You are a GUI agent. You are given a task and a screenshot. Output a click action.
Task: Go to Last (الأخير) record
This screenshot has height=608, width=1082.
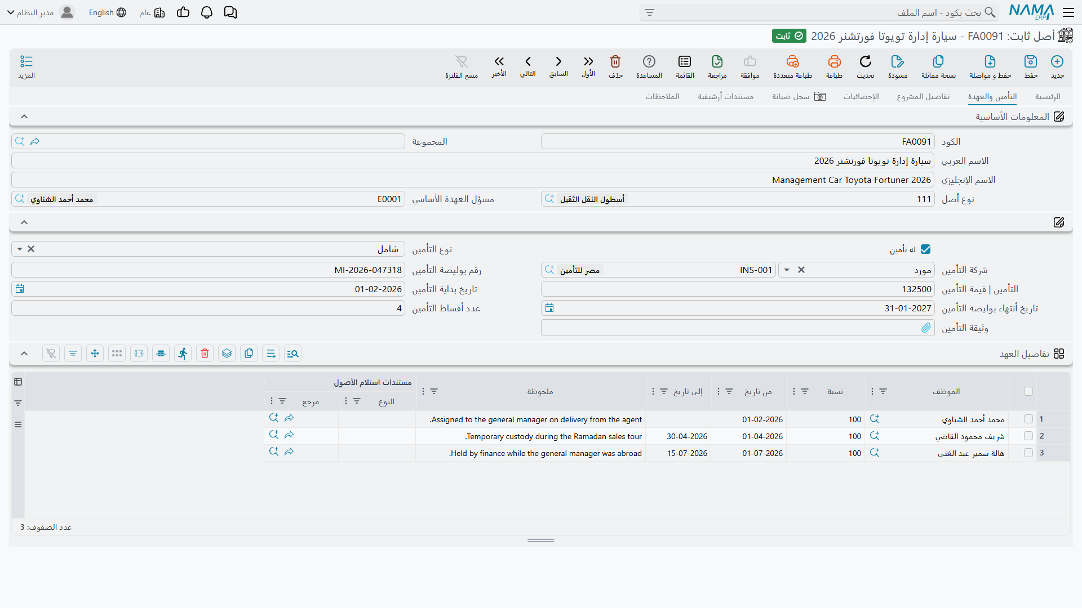point(499,61)
